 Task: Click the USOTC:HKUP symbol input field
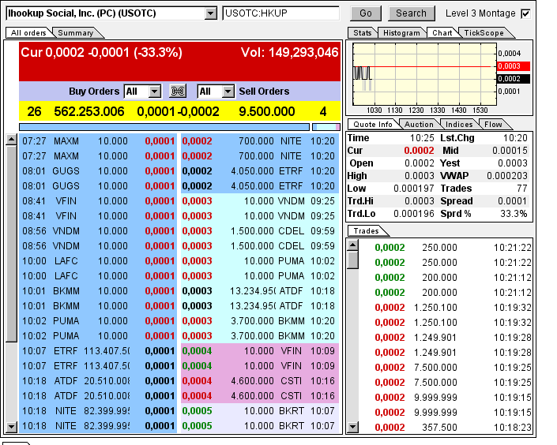(x=281, y=13)
